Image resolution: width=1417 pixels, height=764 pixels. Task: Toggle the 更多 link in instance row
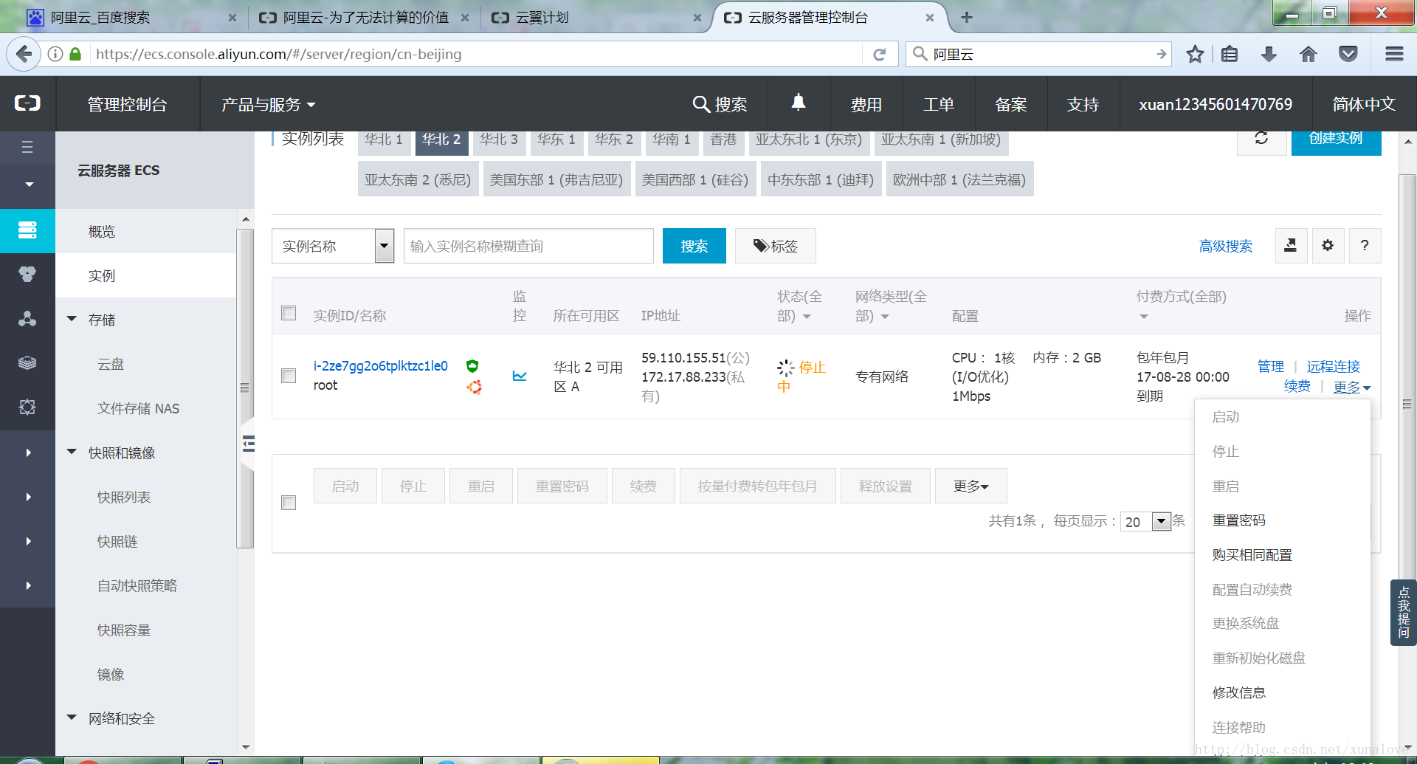pos(1351,387)
